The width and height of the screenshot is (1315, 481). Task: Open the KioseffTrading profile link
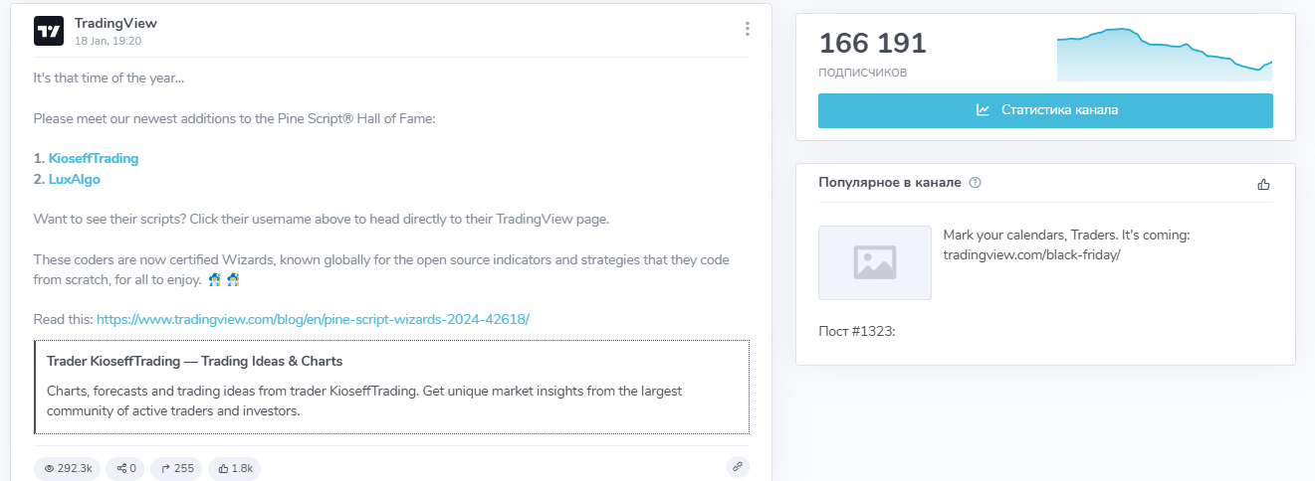tap(94, 158)
